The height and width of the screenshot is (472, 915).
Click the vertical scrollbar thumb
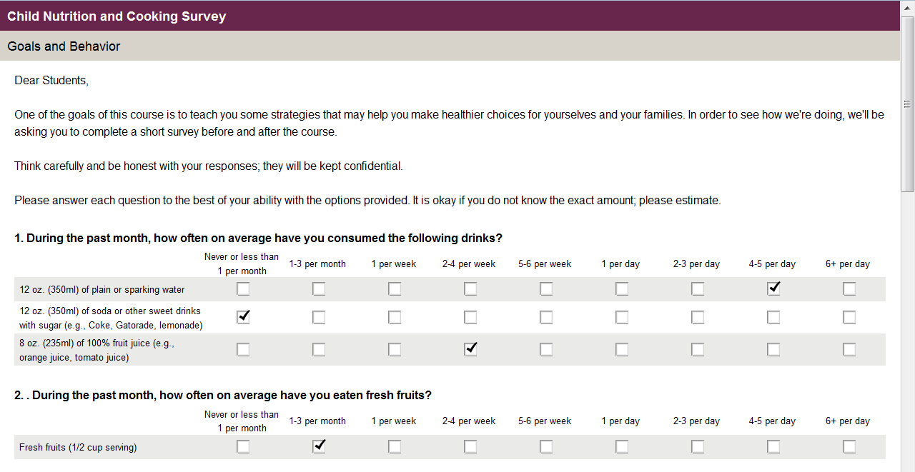908,104
